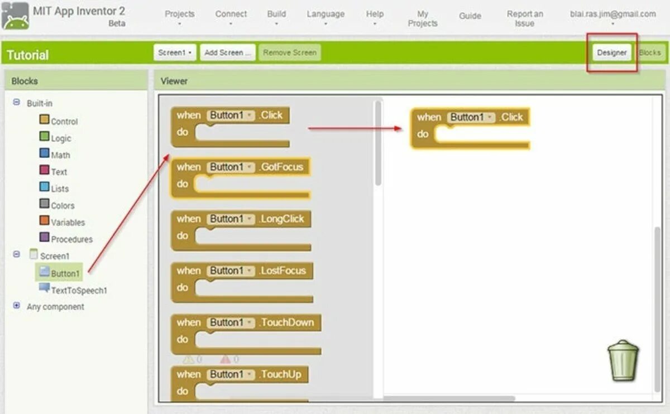Select the Button1 tree item

pyautogui.click(x=59, y=272)
